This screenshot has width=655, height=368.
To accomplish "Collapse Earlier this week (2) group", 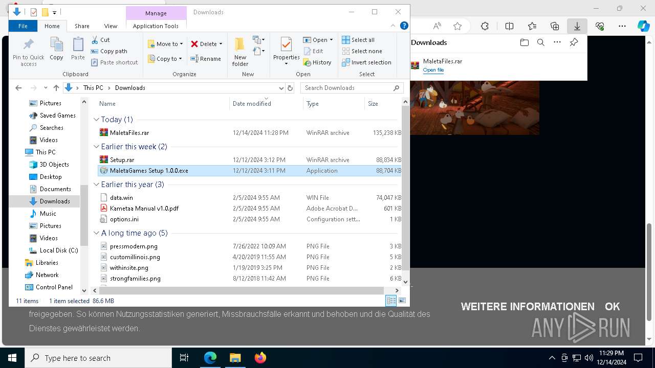I will click(x=96, y=147).
